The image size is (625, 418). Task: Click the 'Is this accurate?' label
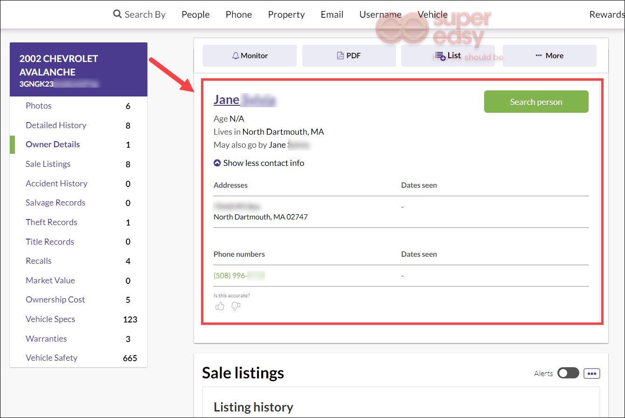point(232,295)
